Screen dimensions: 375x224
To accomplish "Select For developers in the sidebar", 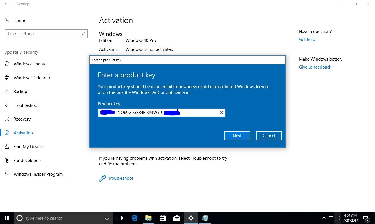I will point(27,161).
